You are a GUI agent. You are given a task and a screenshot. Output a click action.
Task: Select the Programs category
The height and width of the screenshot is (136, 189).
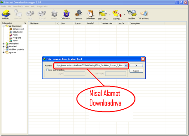click(x=17, y=38)
